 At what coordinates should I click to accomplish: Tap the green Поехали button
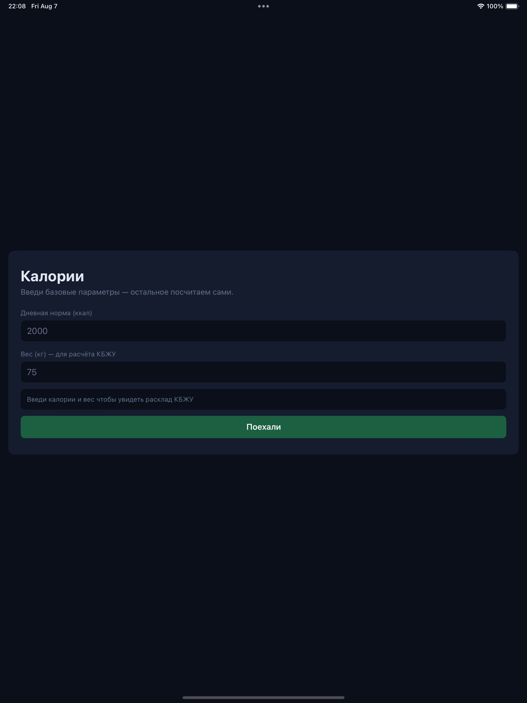[263, 427]
